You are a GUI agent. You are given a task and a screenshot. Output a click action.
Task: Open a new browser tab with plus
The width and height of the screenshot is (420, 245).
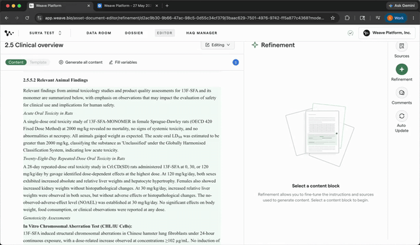[167, 6]
